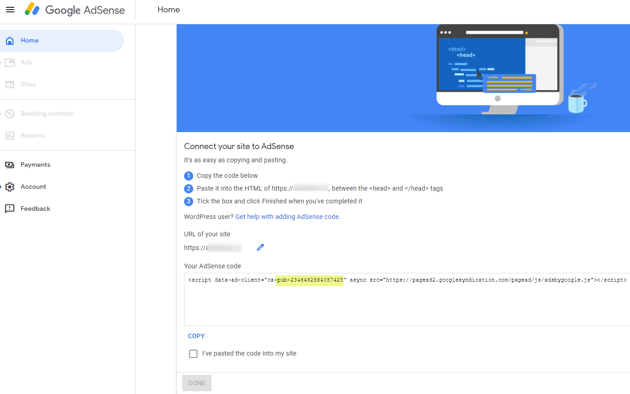Select Sites in the sidebar
Viewport: 630px width, 394px height.
62,85
